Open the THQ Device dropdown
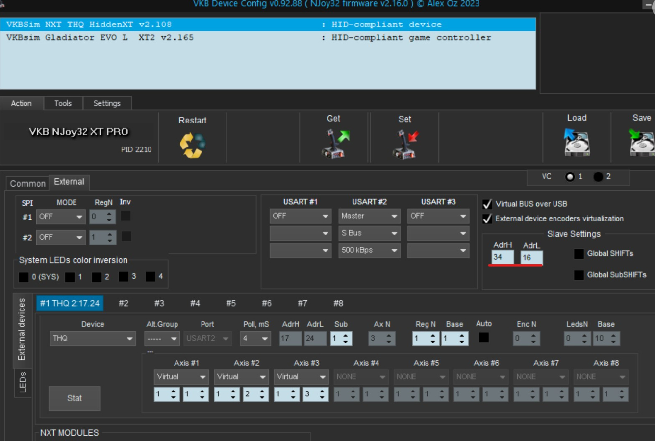Image resolution: width=655 pixels, height=441 pixels. [93, 339]
